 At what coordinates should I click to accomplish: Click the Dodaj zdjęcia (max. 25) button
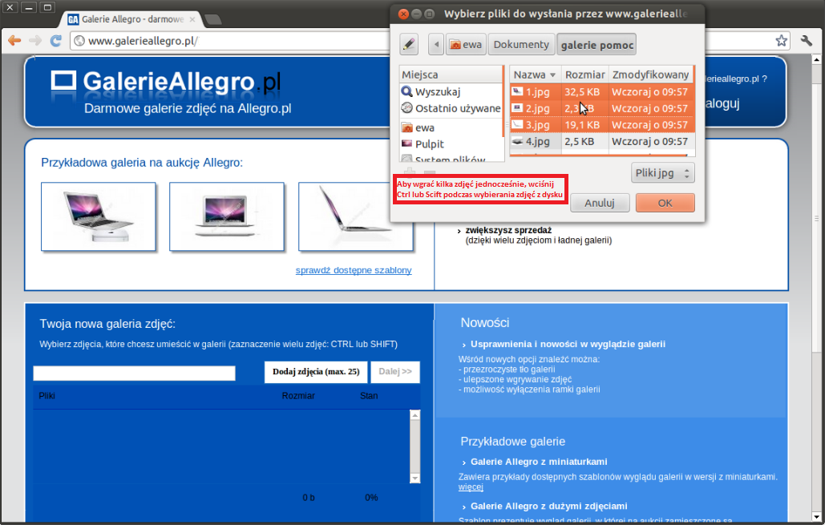coord(316,372)
